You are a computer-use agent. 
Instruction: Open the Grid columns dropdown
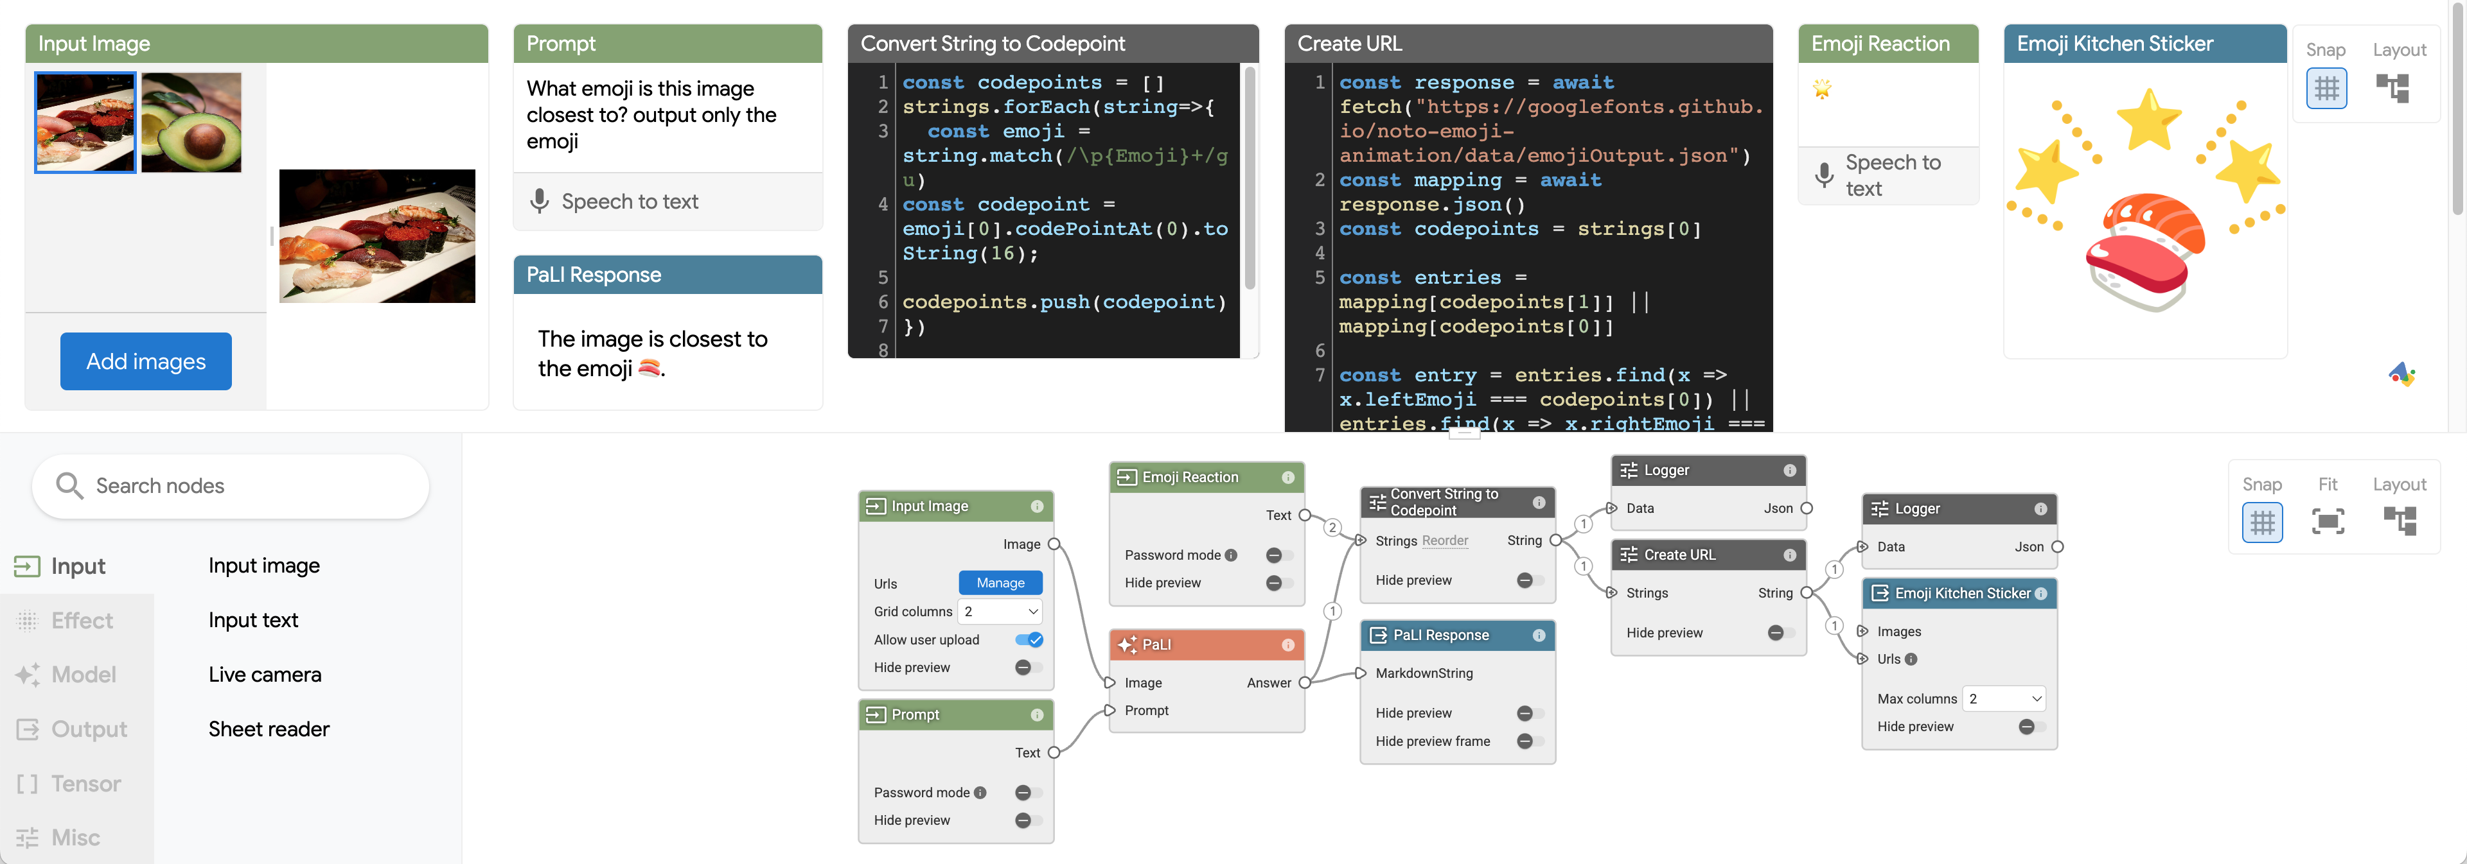tap(1000, 611)
